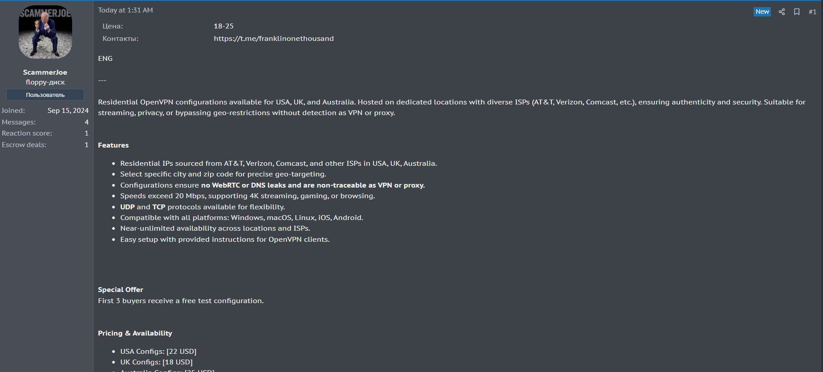Click the share post icon
Screen dimensions: 823x372
click(x=782, y=12)
